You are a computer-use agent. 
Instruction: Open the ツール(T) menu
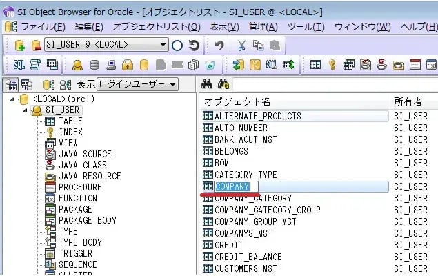(x=305, y=26)
